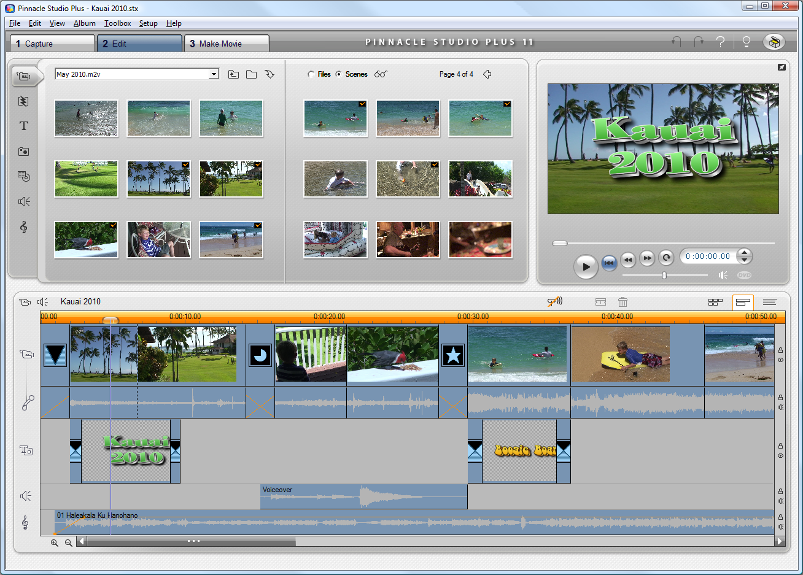Select the Voiceover audio clip
The width and height of the screenshot is (803, 575).
[x=363, y=496]
